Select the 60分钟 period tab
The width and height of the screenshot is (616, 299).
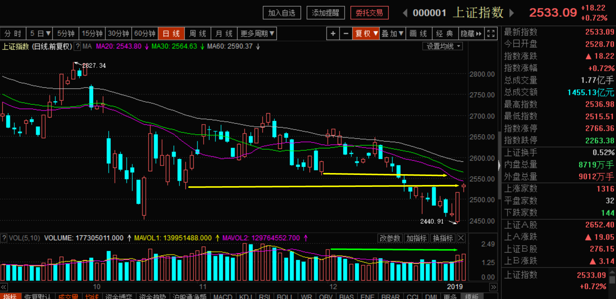point(145,34)
